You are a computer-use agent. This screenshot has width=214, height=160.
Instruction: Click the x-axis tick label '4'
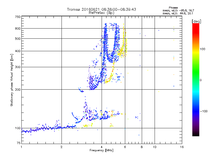pos(102,147)
